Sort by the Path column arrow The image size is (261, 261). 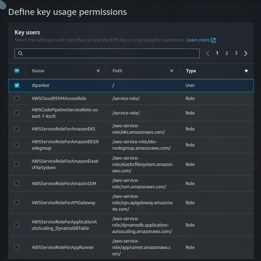pos(172,71)
